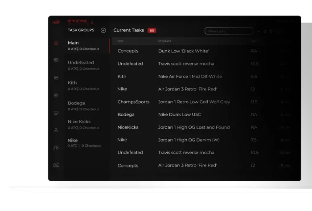Select the Undefeated task group
Viewport: 312px width, 211px height.
click(85, 65)
